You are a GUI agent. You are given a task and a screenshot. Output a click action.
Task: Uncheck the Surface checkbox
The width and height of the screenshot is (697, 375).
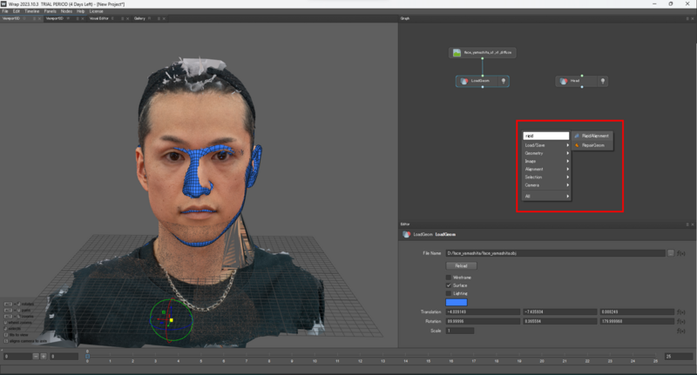(x=449, y=285)
